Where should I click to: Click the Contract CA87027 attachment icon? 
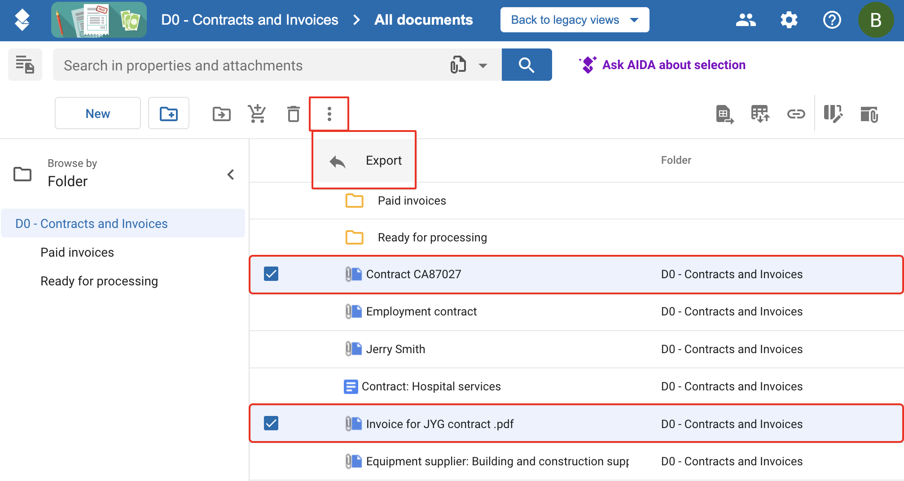tap(354, 274)
